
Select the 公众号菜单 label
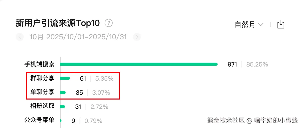click(x=39, y=120)
